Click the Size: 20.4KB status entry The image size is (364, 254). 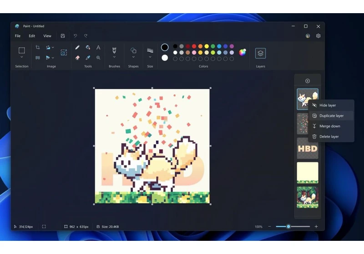point(108,227)
